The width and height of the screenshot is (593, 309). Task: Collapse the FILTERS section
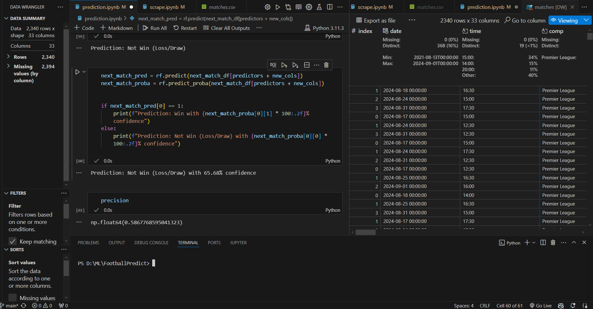[6, 193]
